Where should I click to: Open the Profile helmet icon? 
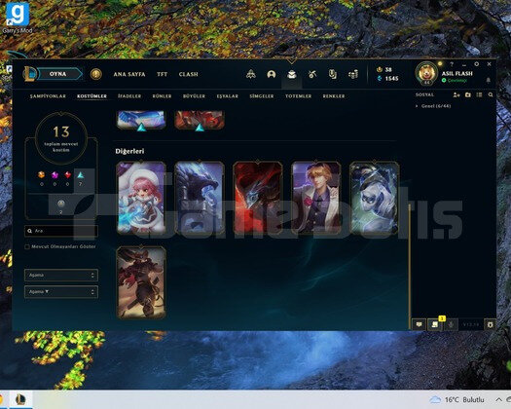tap(272, 75)
